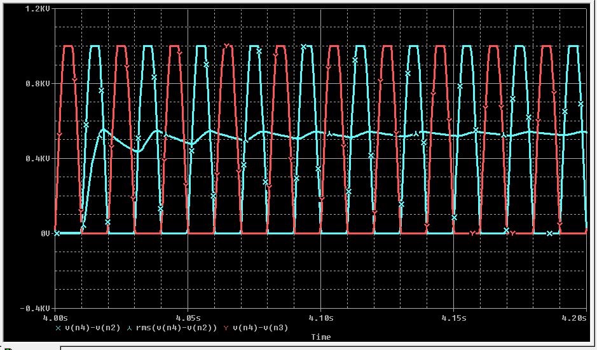Viewport: 597px width, 350px height.
Task: Click the flat top of first red pulse
Action: pos(68,46)
